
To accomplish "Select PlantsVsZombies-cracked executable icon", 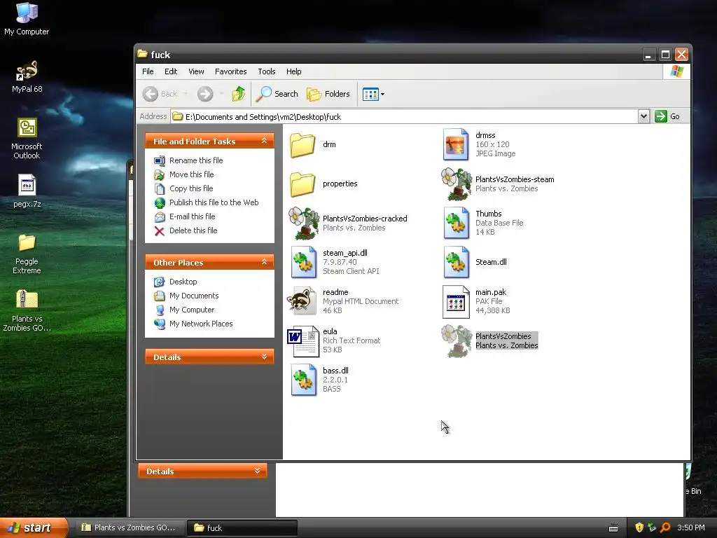I will (x=303, y=223).
